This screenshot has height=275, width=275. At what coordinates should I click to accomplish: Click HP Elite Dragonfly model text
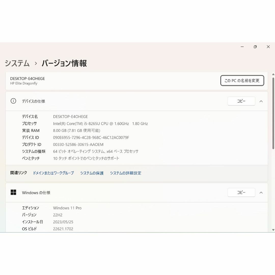click(x=24, y=83)
